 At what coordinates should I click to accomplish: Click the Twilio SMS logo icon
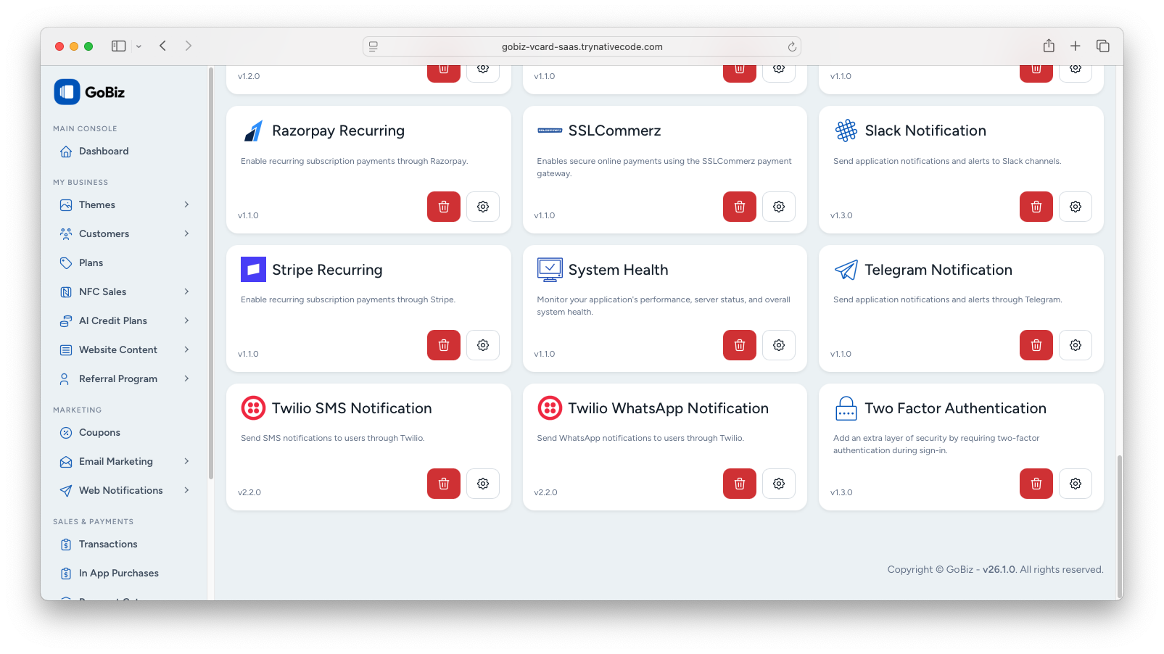click(x=253, y=408)
